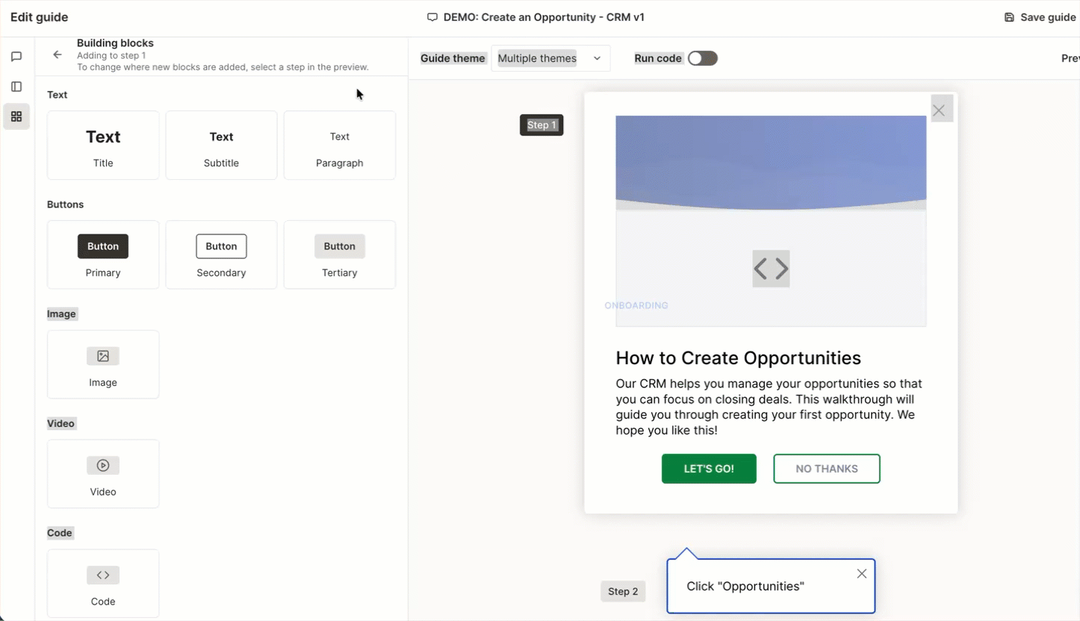1080x621 pixels.
Task: Click the back arrow beside Building blocks
Action: click(58, 54)
